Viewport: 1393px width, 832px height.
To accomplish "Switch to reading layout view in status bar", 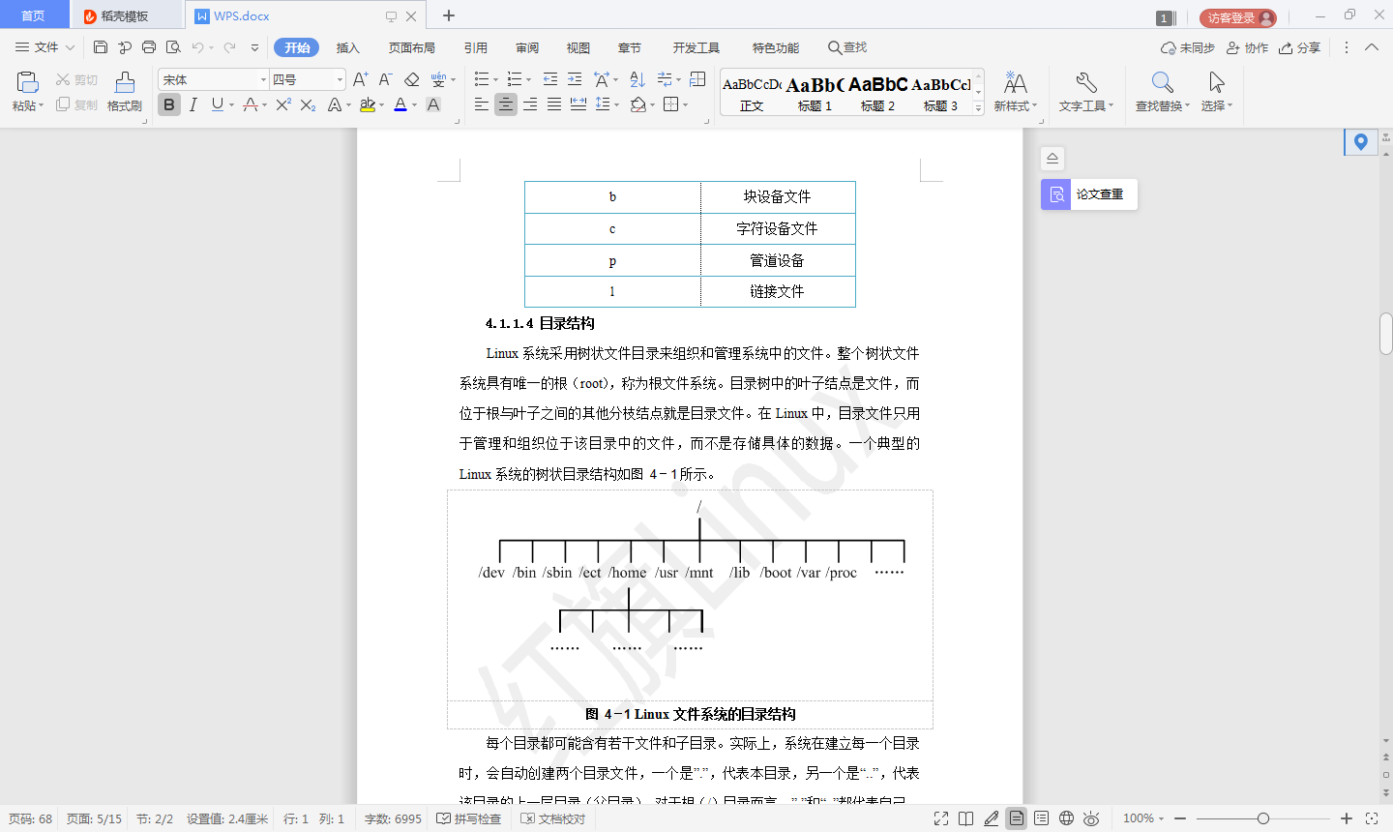I will click(x=965, y=818).
